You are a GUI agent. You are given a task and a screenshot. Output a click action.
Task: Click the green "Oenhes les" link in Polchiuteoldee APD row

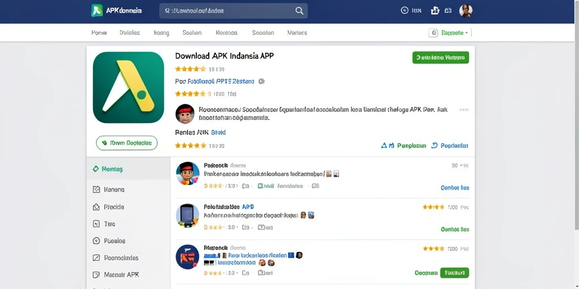455,229
